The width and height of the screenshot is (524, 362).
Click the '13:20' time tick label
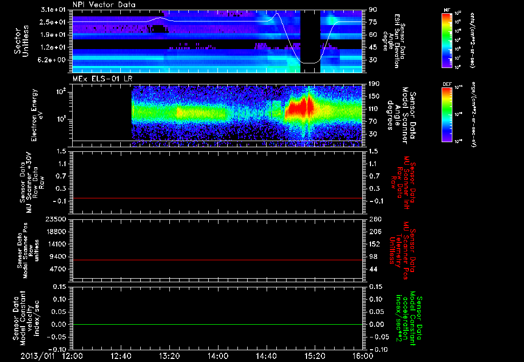tap(169, 356)
